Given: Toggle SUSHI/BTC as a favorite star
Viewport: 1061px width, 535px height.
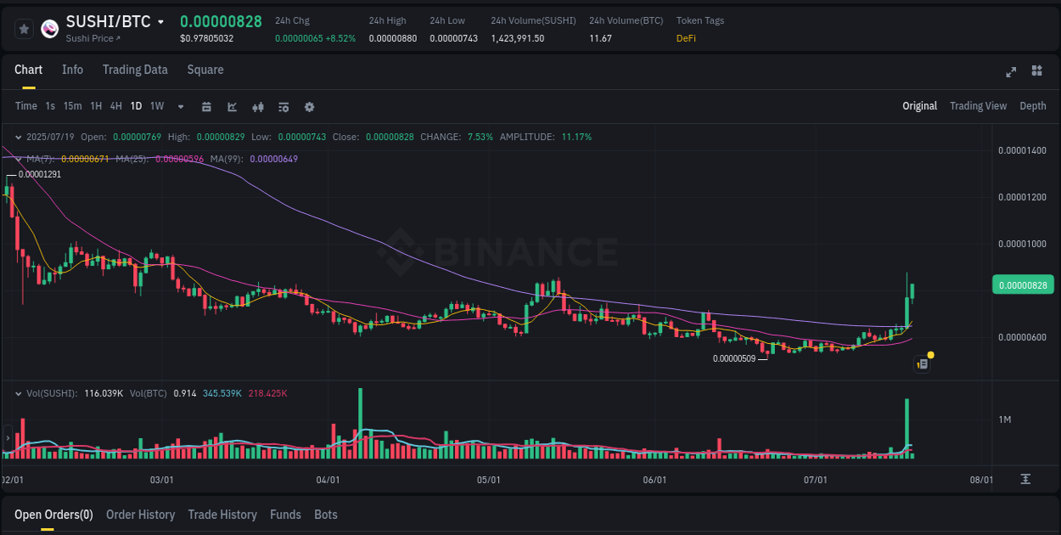Looking at the screenshot, I should tap(24, 28).
